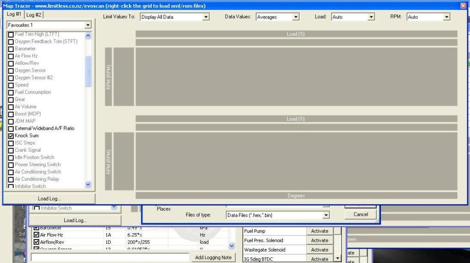
Task: Click the Degrees bar below the lower grid
Action: pyautogui.click(x=296, y=195)
